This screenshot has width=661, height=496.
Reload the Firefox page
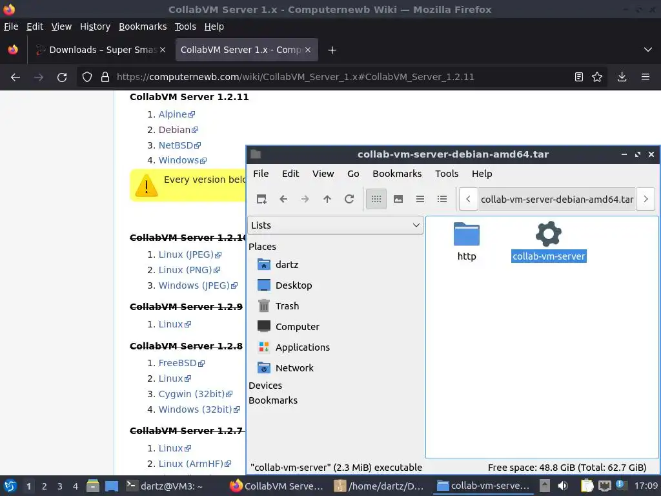62,77
